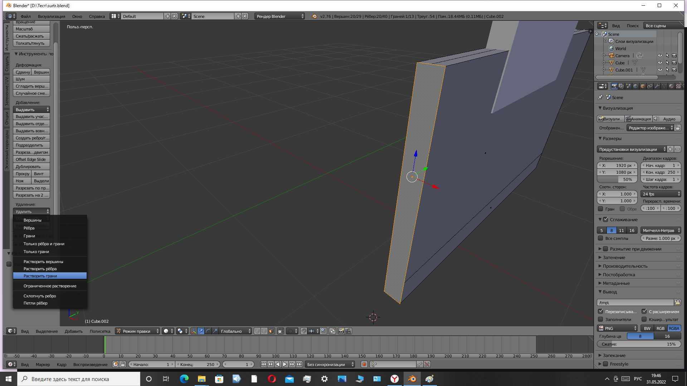Open the material properties sphere icon

coord(671,86)
